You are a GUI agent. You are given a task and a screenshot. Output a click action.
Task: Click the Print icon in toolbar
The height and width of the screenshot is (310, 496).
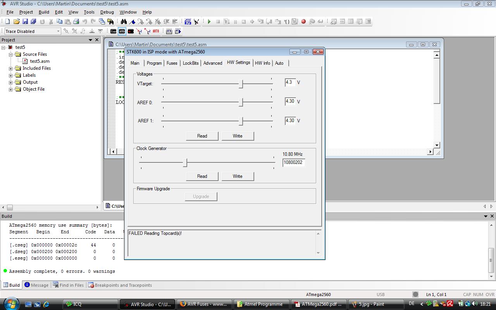[76, 22]
